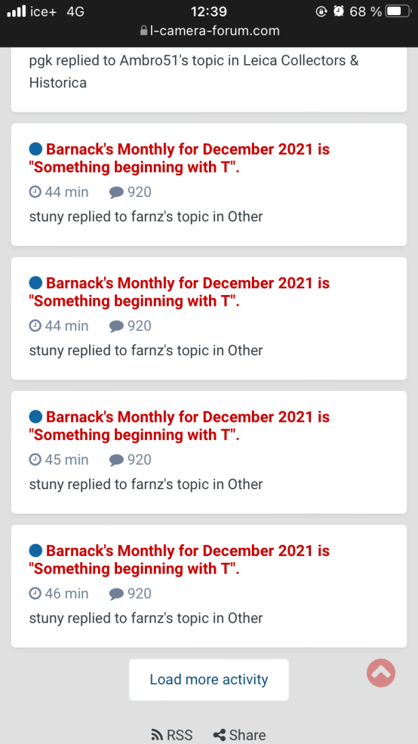Tap the lock icon in the address bar

coord(143,31)
